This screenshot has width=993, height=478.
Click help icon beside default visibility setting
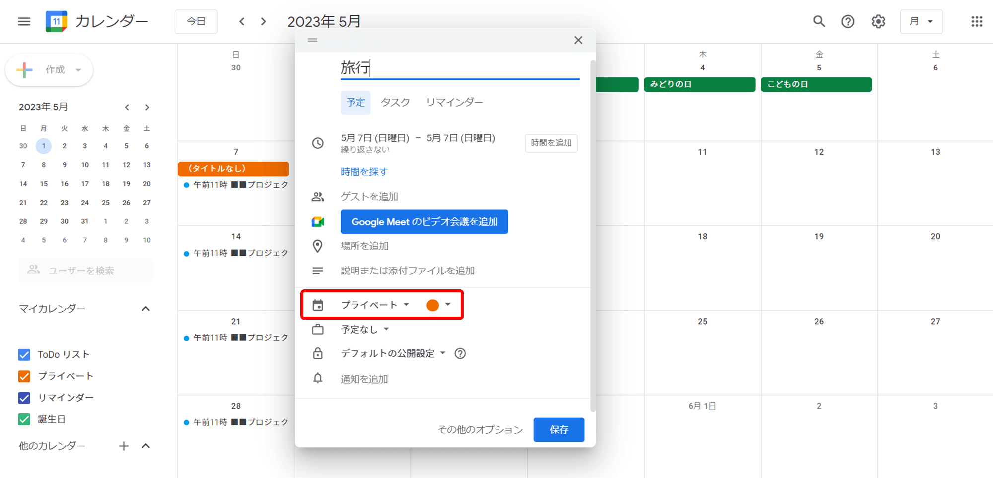tap(460, 353)
